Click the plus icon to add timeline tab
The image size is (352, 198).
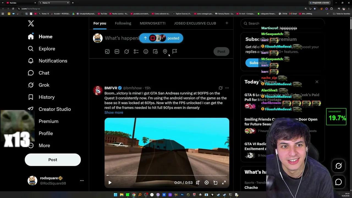[x=227, y=23]
